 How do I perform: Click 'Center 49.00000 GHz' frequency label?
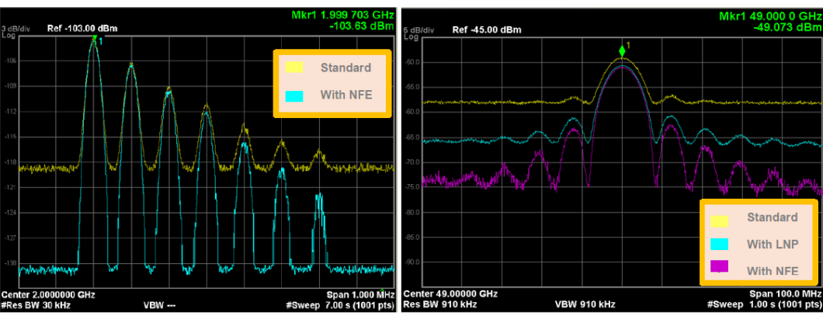(x=450, y=293)
